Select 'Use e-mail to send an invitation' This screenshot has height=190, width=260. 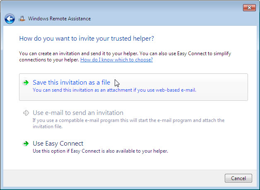click(78, 113)
